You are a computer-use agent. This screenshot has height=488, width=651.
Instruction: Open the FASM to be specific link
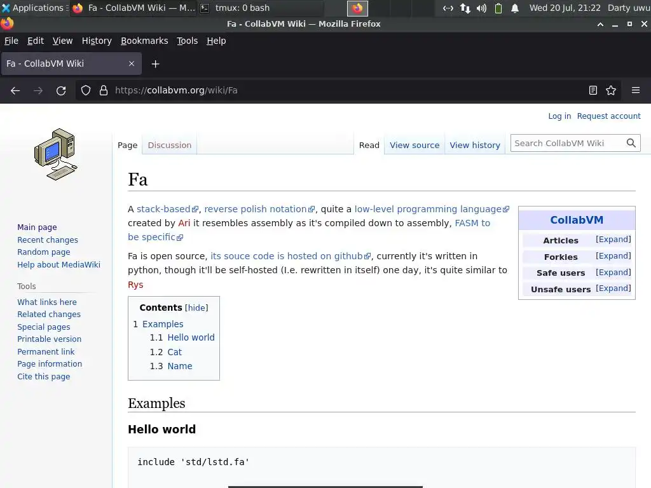(472, 223)
